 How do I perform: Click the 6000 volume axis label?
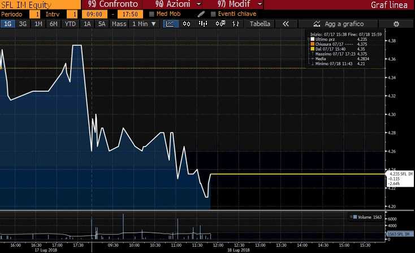click(392, 219)
